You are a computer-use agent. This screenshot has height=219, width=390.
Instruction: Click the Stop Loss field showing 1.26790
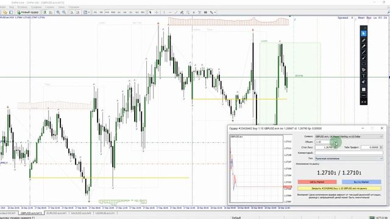pos(324,147)
